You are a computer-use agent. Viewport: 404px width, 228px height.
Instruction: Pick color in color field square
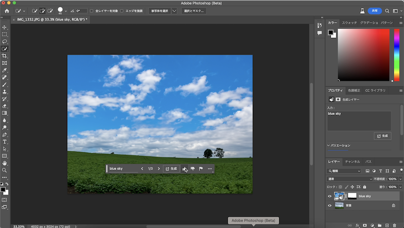(364, 55)
